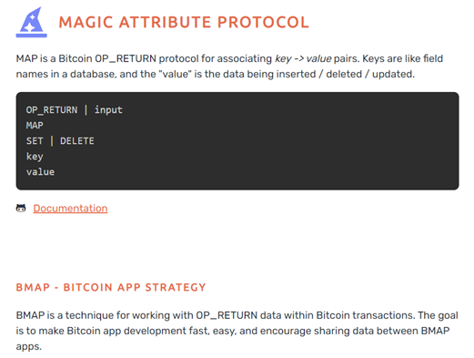Click the MAP description paragraph

pos(229,66)
